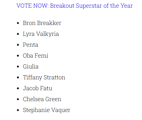Open the VOTE NOW Breakout Superstar link

75,6
